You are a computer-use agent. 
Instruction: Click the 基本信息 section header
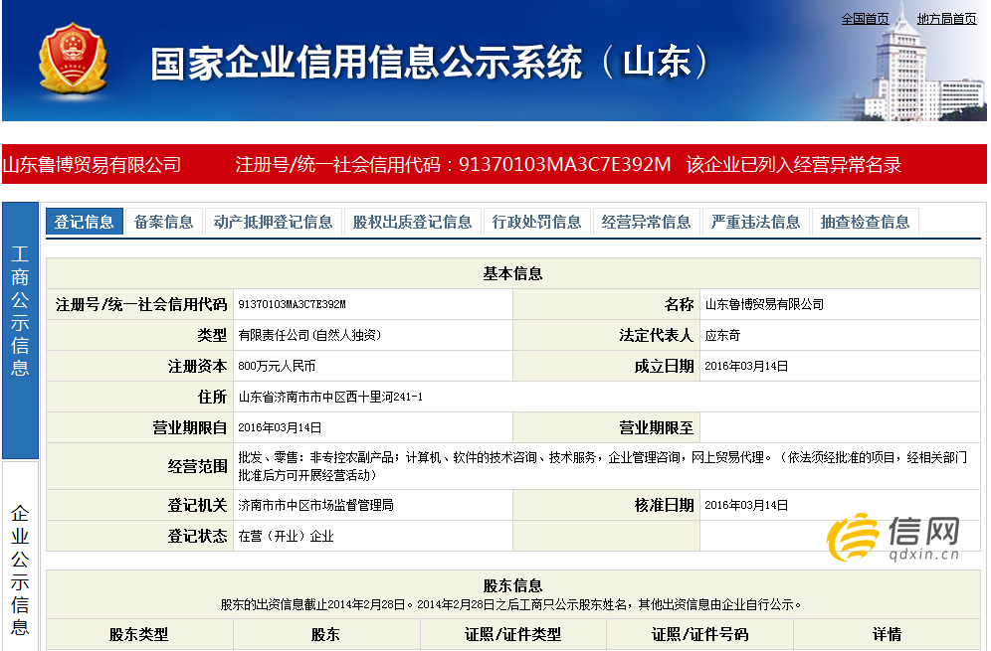click(x=512, y=273)
